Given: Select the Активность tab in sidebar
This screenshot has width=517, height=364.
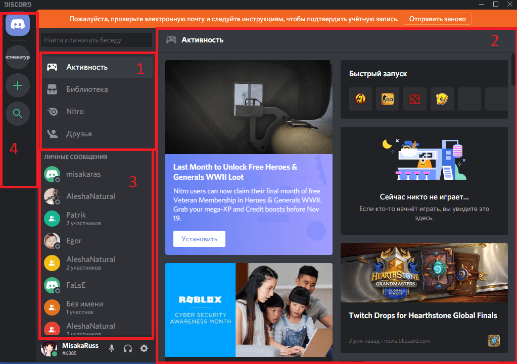Looking at the screenshot, I should 87,67.
